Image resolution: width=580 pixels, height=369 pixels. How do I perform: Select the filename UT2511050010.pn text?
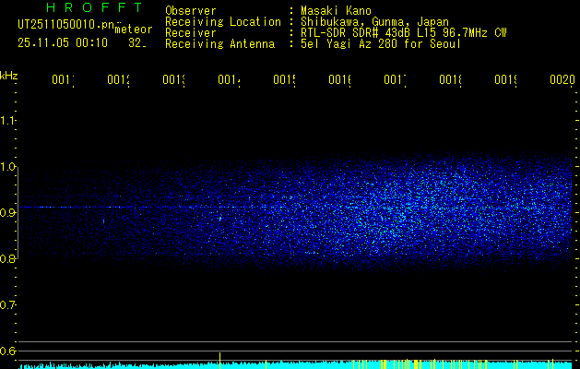66,25
